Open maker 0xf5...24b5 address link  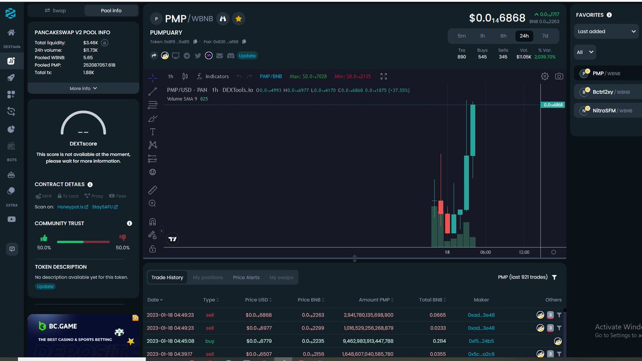point(481,341)
